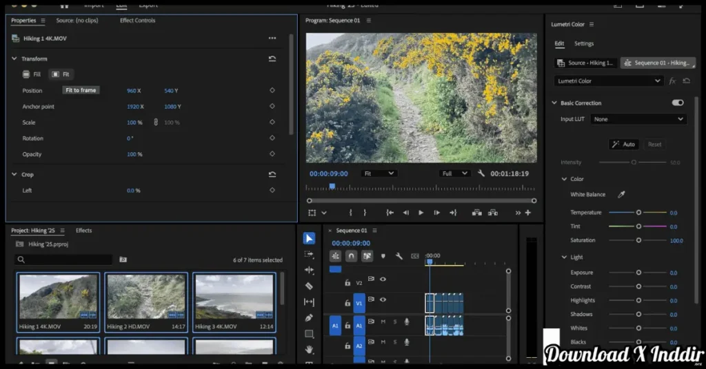The height and width of the screenshot is (369, 706).
Task: Open the Fit zoom level dropdown
Action: 379,173
